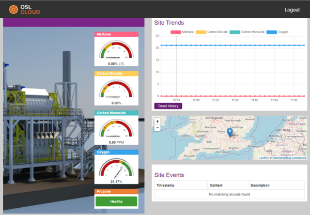The height and width of the screenshot is (215, 310).
Task: Click the Propane Healthy status button
Action: pos(116,202)
